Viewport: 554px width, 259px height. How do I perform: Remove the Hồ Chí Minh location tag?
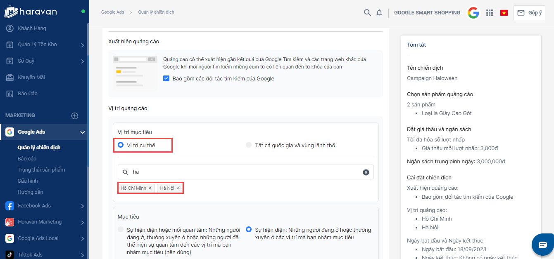[150, 188]
